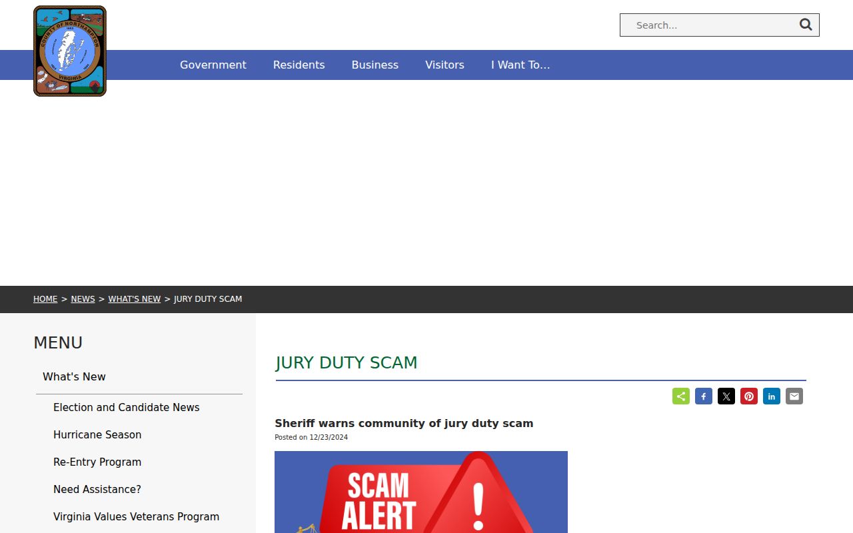Click the magnifying glass search icon
Screen dimensions: 853x533
806,25
